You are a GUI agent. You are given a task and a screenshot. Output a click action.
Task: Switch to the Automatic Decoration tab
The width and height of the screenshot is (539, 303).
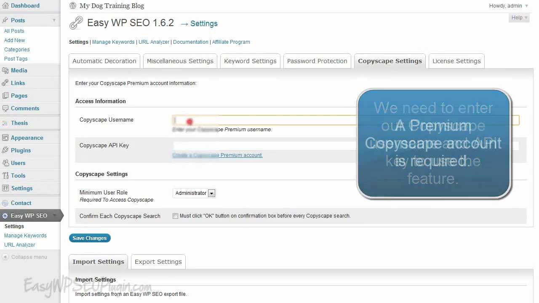104,61
